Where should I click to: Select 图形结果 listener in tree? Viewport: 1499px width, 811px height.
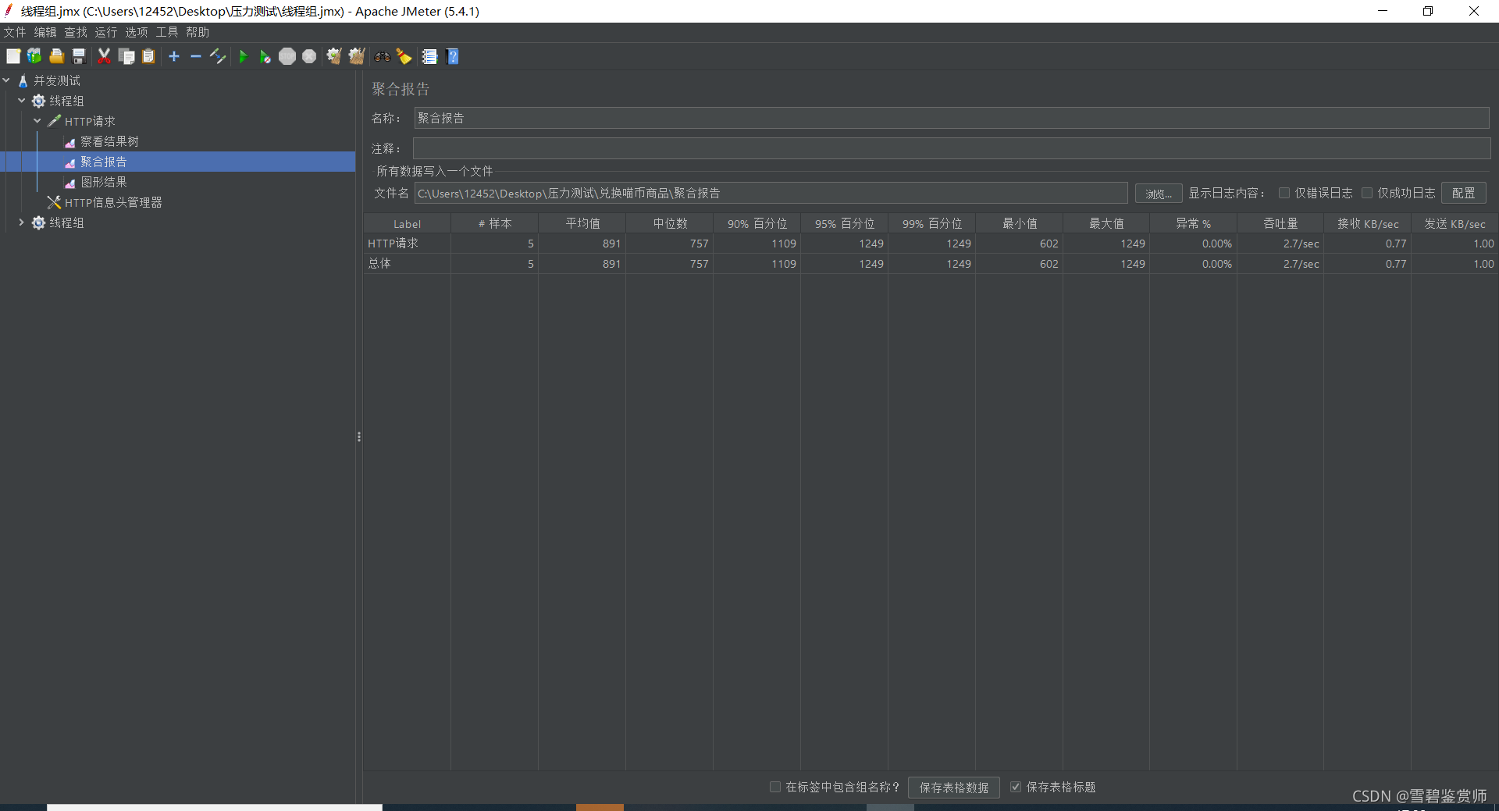coord(103,182)
